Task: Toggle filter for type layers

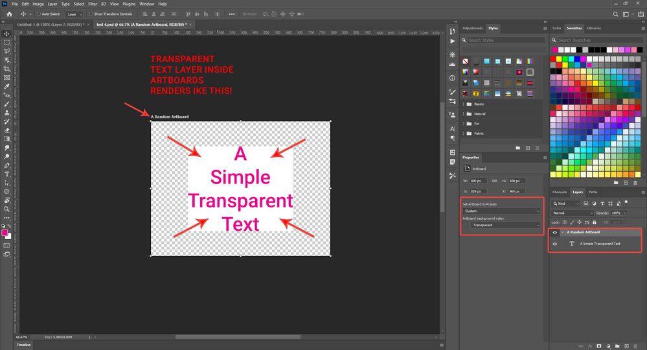Action: [602, 204]
